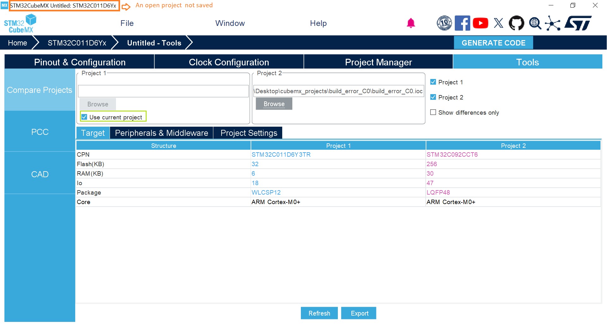The width and height of the screenshot is (609, 332).
Task: Click the globe search icon
Action: pyautogui.click(x=535, y=23)
